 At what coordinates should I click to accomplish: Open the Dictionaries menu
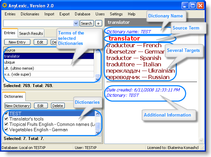30,14
